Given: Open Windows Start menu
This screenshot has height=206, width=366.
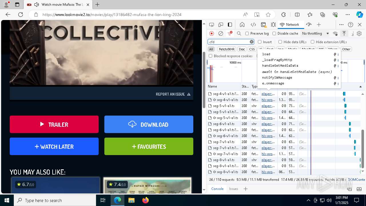Looking at the screenshot, I should coord(7,200).
